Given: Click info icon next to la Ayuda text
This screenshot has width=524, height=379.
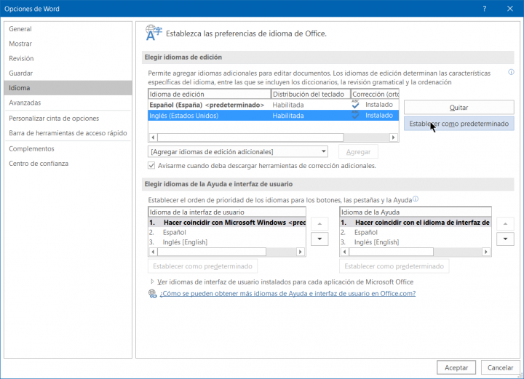Looking at the screenshot, I should click(416, 199).
